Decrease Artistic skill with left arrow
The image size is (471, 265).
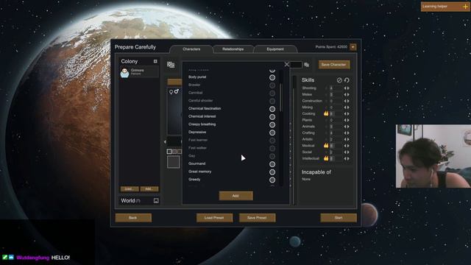tap(345, 139)
